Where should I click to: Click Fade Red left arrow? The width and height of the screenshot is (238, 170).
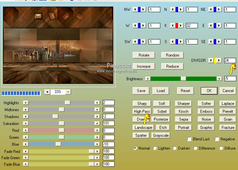(26, 151)
